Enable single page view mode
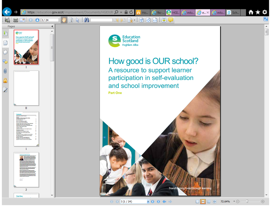The width and height of the screenshot is (271, 207). [197, 201]
